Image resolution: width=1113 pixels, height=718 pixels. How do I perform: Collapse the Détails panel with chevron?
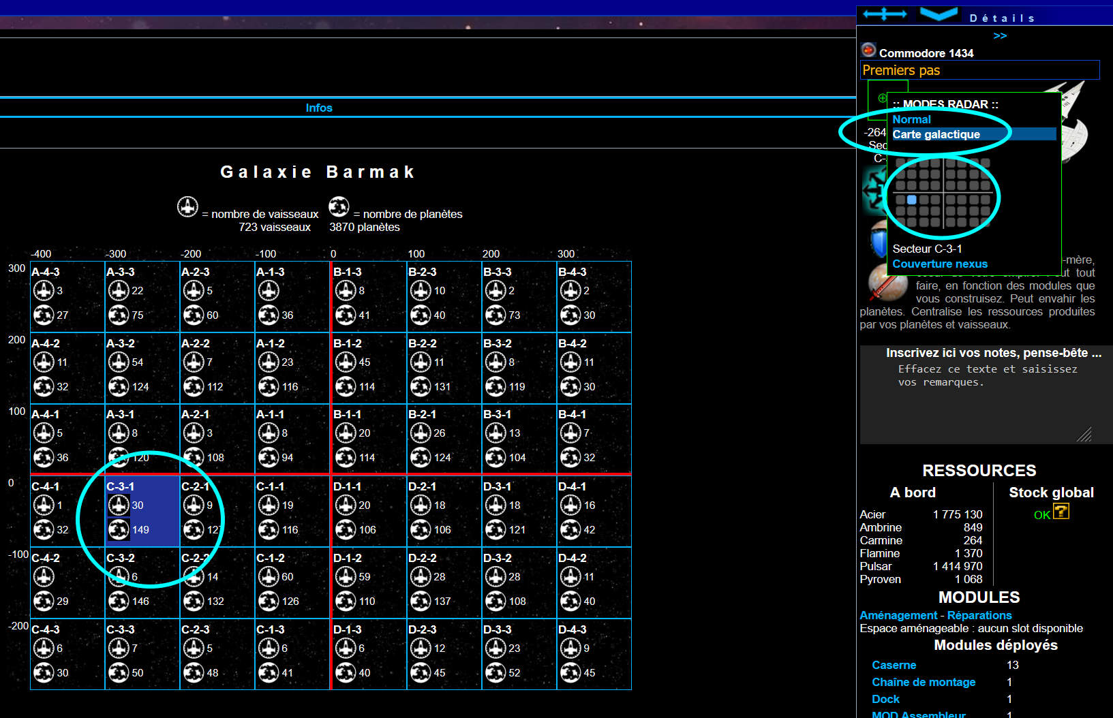pyautogui.click(x=939, y=14)
